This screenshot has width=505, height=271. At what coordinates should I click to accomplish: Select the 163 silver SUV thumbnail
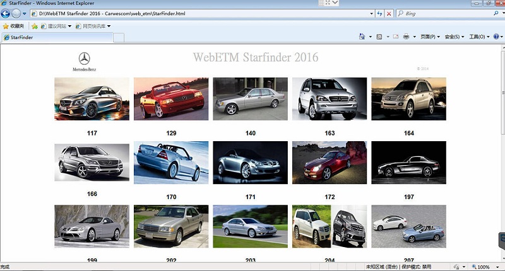330,99
